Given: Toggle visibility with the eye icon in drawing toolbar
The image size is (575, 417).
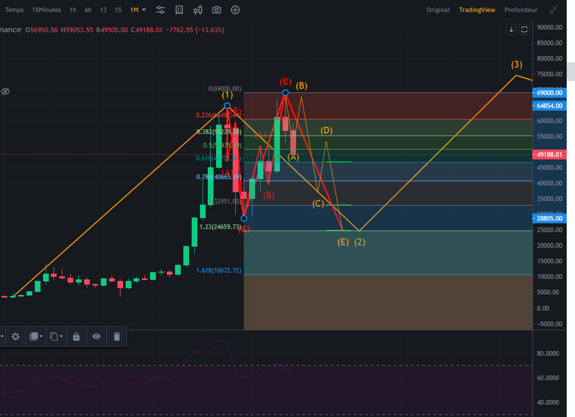Looking at the screenshot, I should point(97,337).
